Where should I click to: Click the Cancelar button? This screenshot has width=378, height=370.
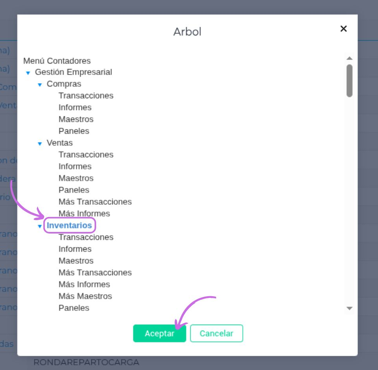click(x=216, y=333)
